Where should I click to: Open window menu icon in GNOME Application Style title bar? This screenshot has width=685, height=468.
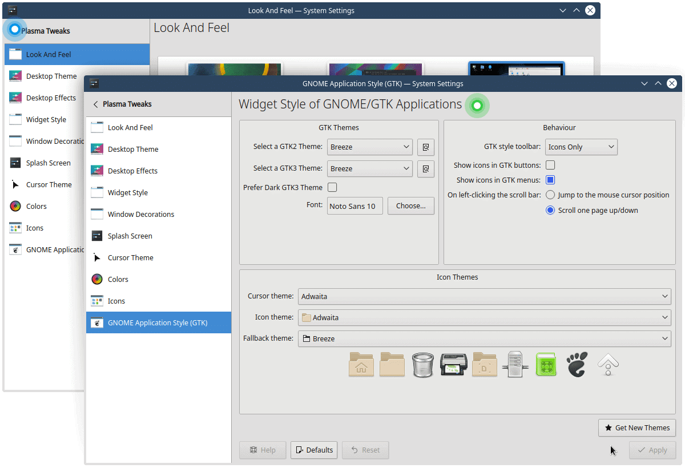tap(94, 83)
